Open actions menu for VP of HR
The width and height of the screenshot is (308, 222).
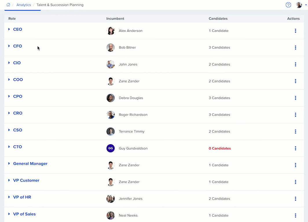point(295,199)
